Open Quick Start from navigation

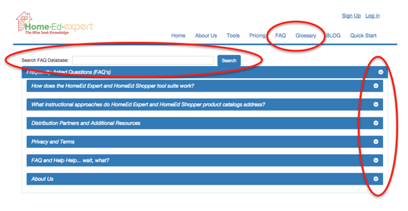point(363,36)
